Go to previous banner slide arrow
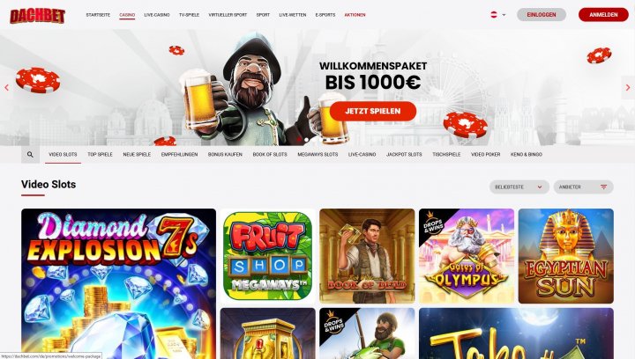This screenshot has width=635, height=359. click(x=6, y=87)
